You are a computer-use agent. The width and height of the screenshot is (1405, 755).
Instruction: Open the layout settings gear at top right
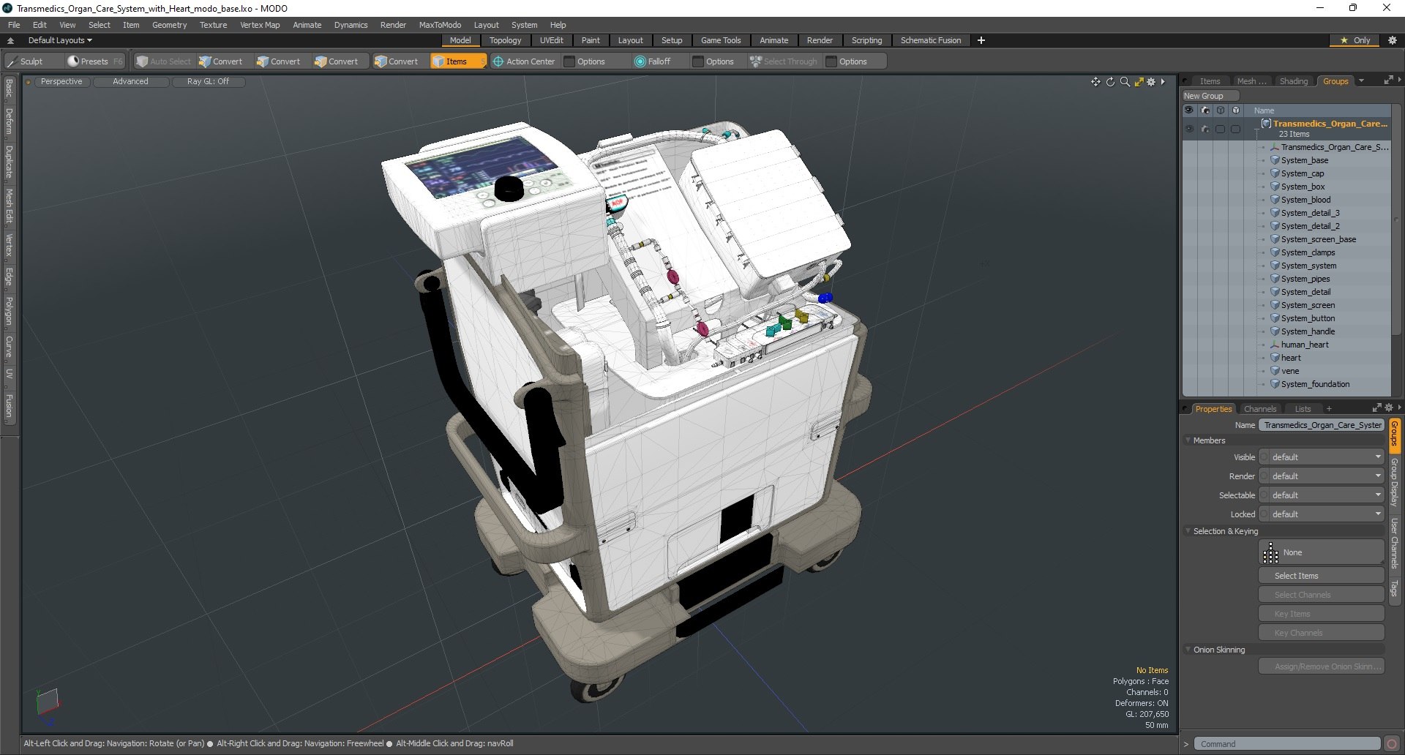(x=1392, y=40)
